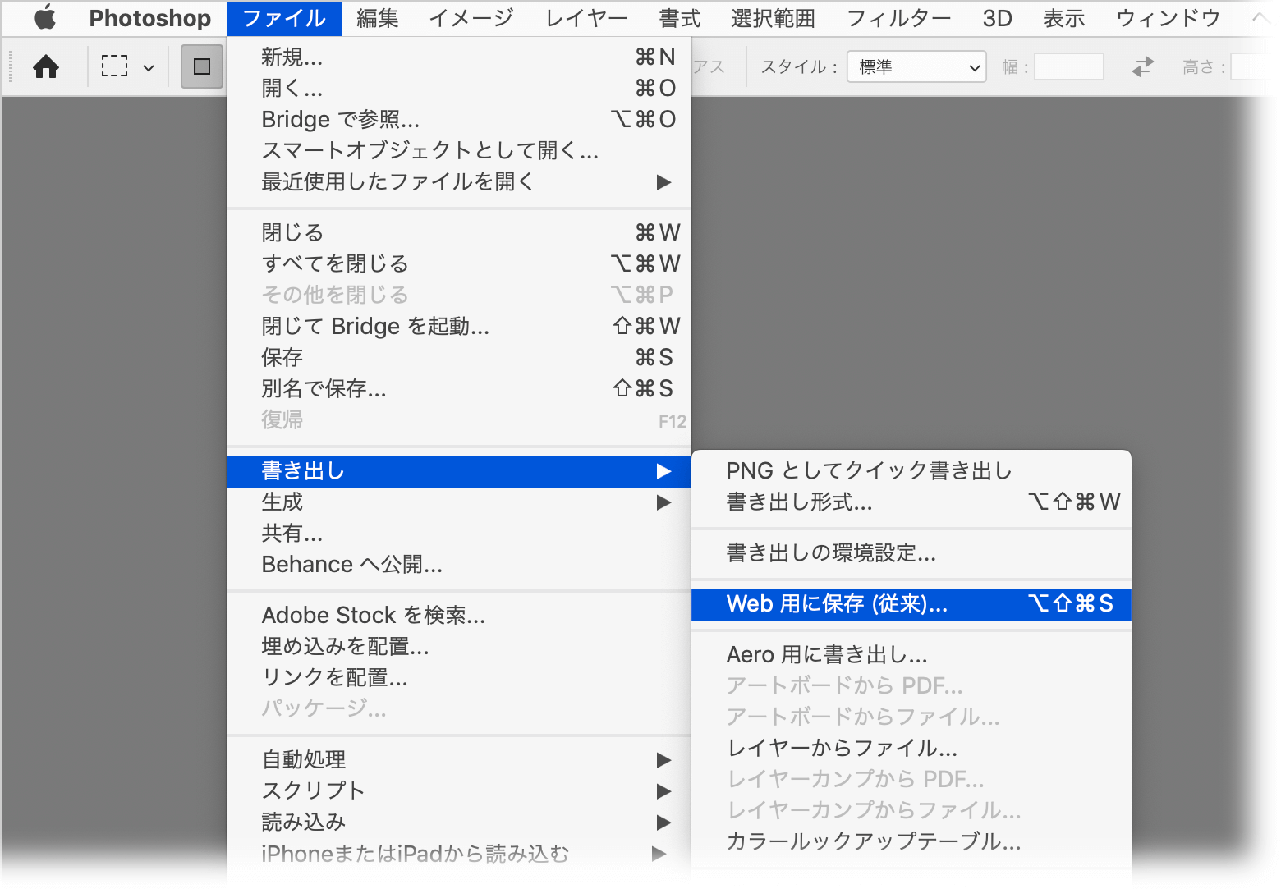Open the 書式 menu

coord(680,18)
